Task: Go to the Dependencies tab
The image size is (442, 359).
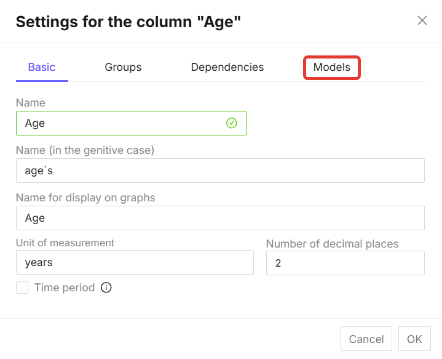Action: point(227,67)
